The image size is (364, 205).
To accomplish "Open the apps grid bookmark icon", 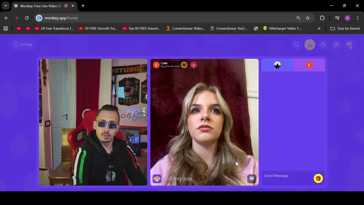I will pos(6,28).
